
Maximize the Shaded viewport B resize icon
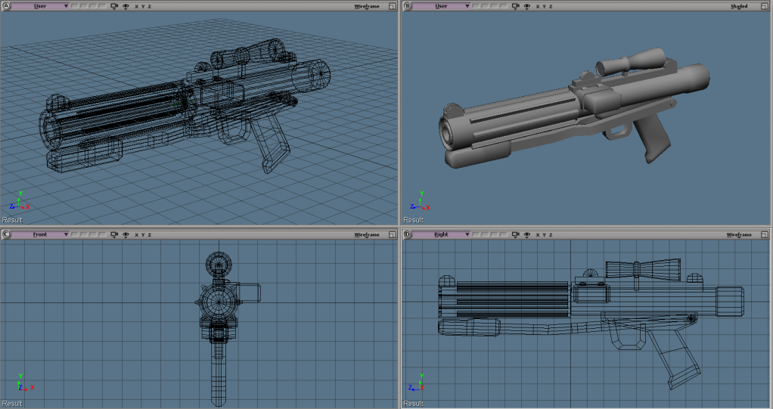[x=765, y=6]
